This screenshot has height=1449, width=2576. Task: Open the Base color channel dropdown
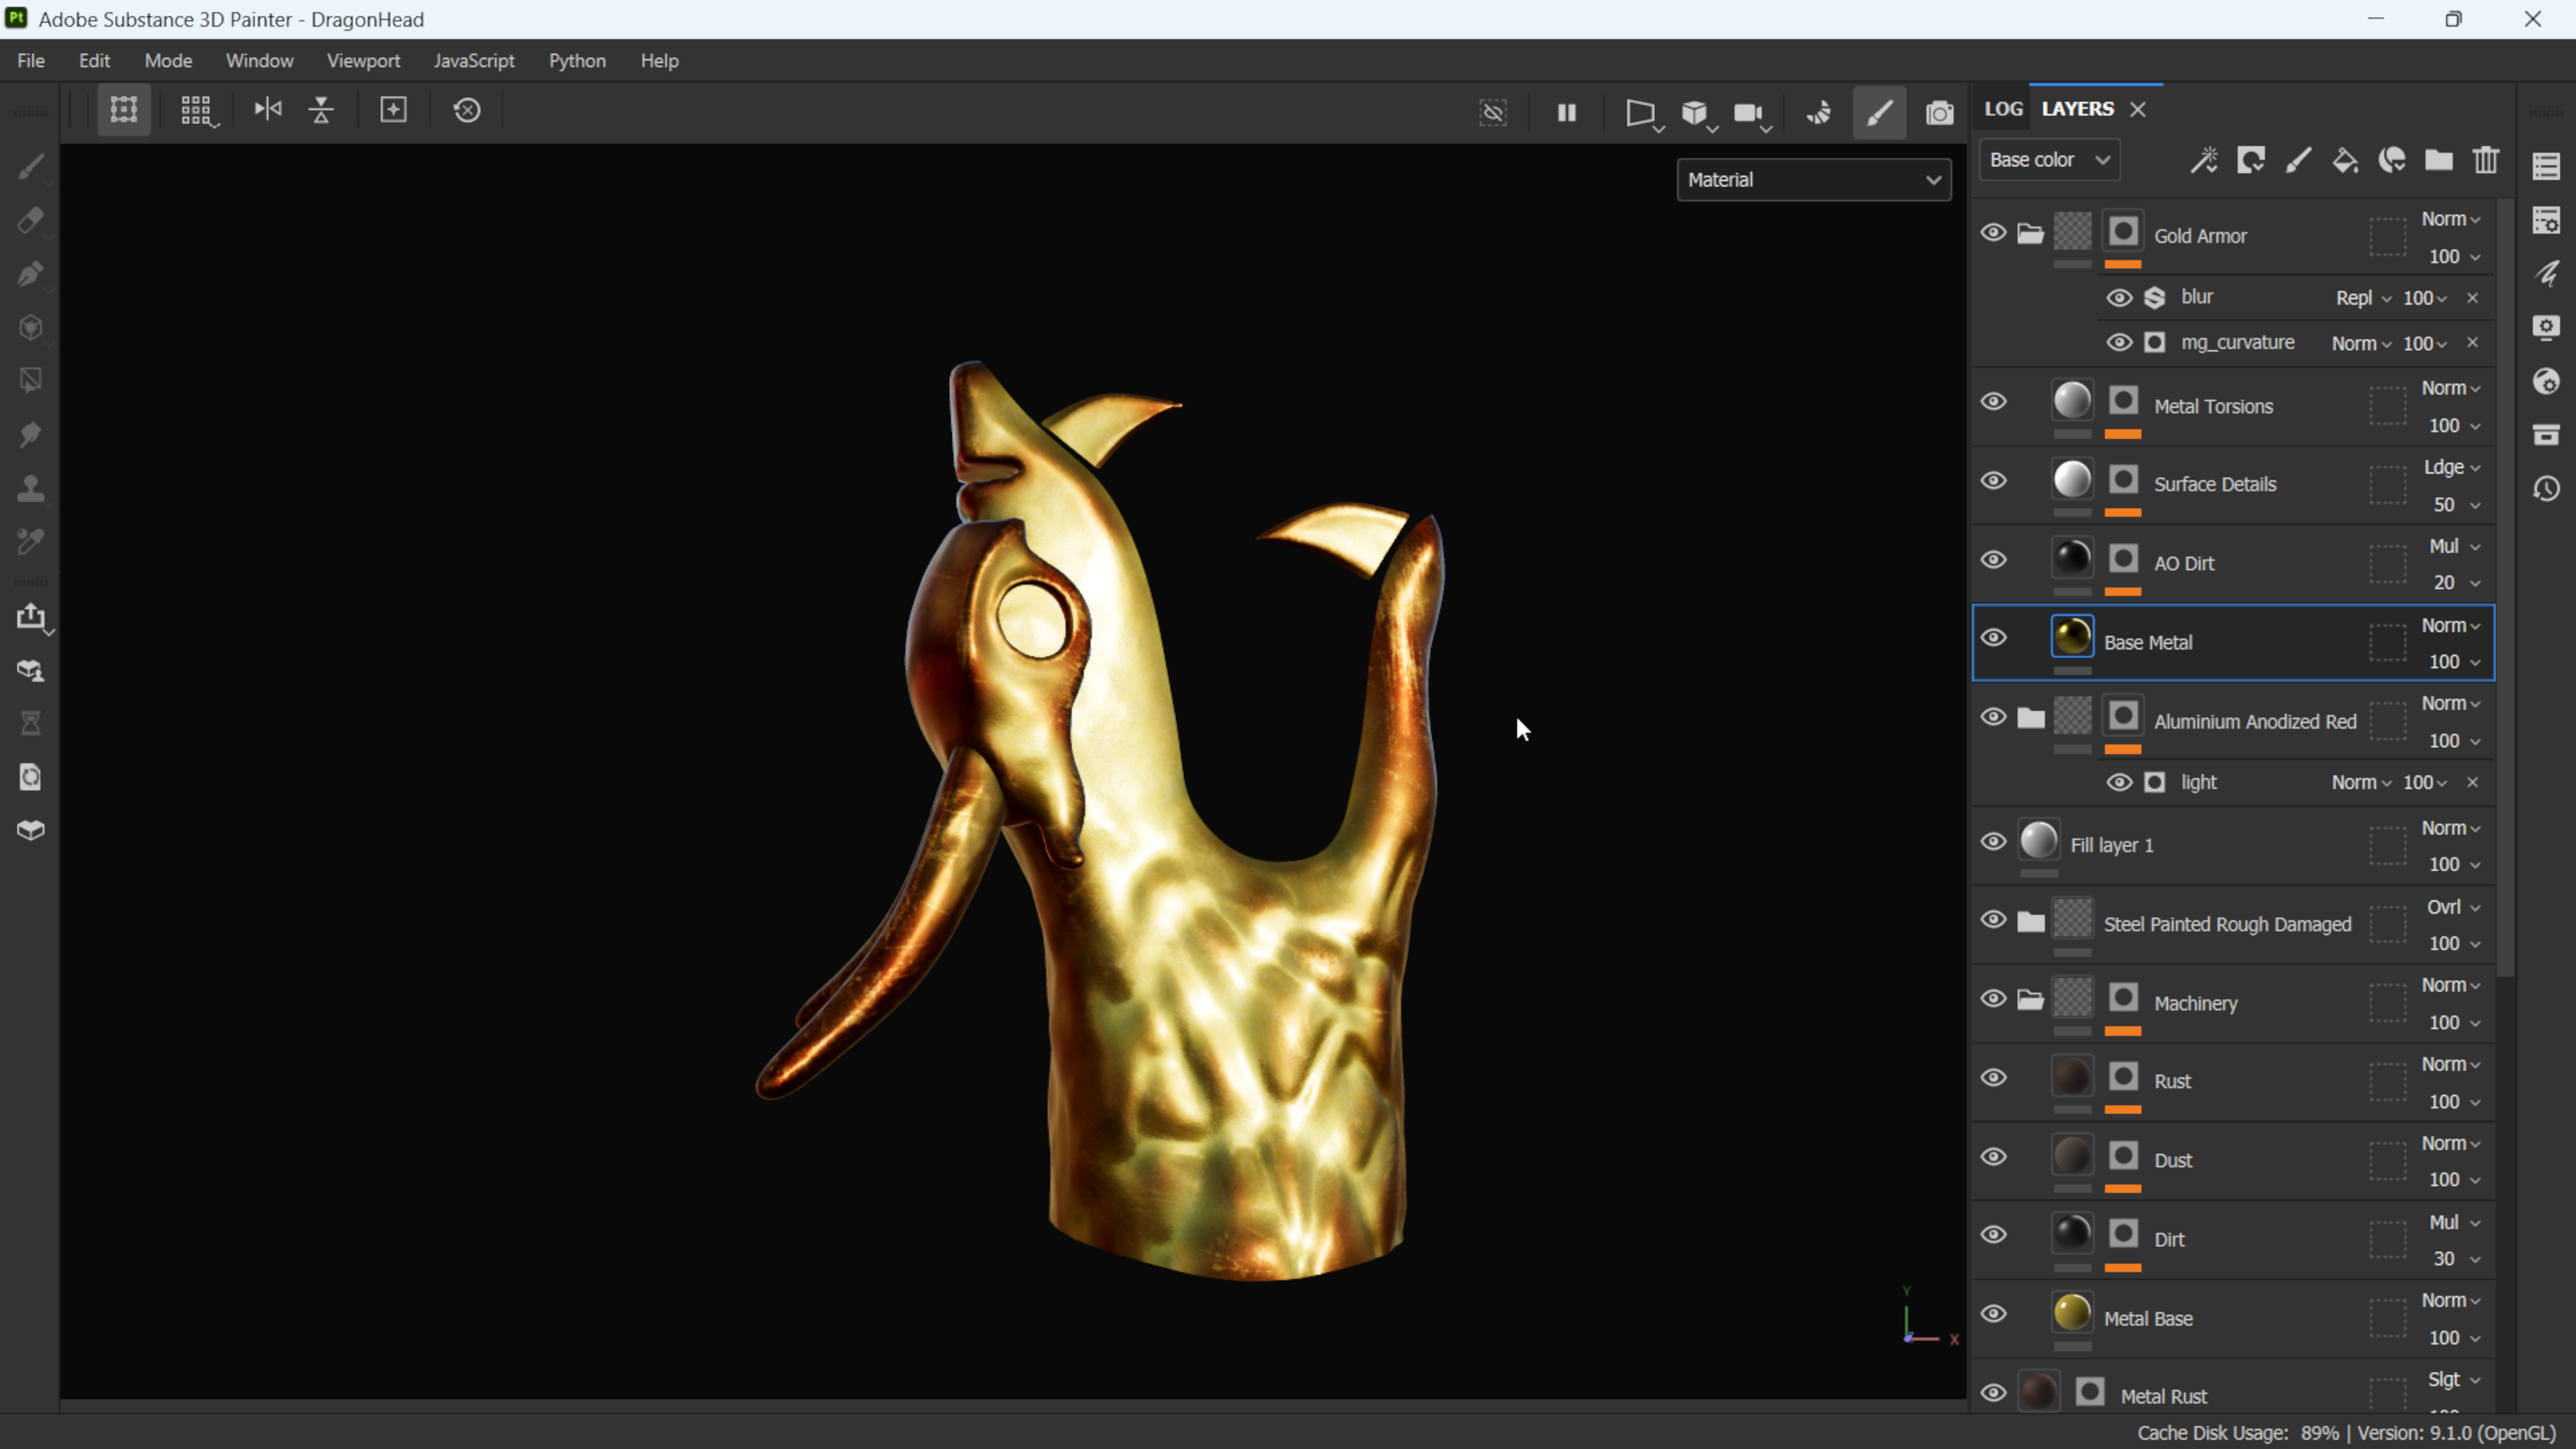2048,160
